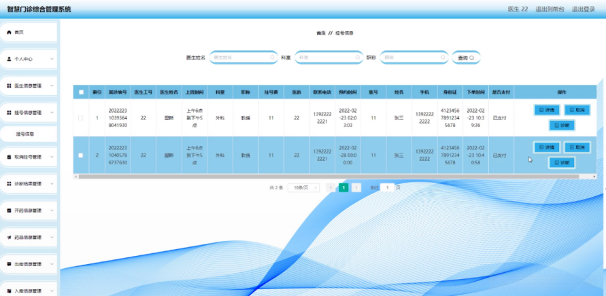Click 退出登录 in the top bar

pos(584,10)
